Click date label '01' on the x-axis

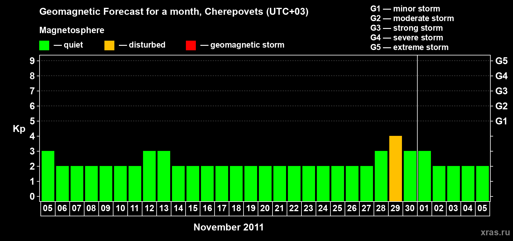(424, 208)
